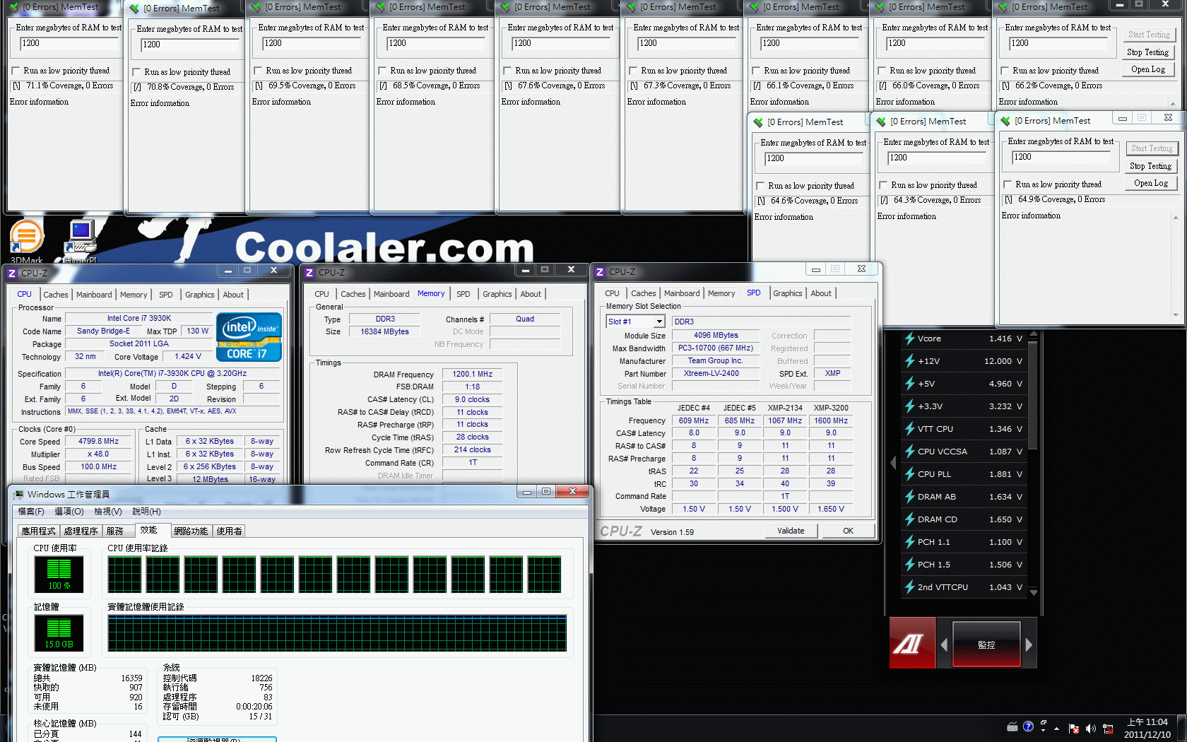
Task: Click the Validate button in CPU-Z
Action: [x=791, y=531]
